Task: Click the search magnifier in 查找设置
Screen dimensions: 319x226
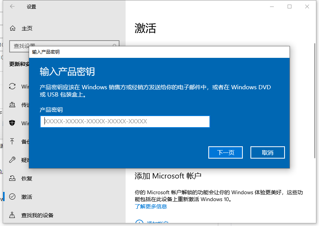Action: (114, 45)
